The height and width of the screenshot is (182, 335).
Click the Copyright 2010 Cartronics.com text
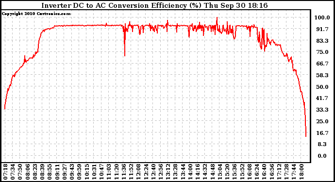click(36, 14)
